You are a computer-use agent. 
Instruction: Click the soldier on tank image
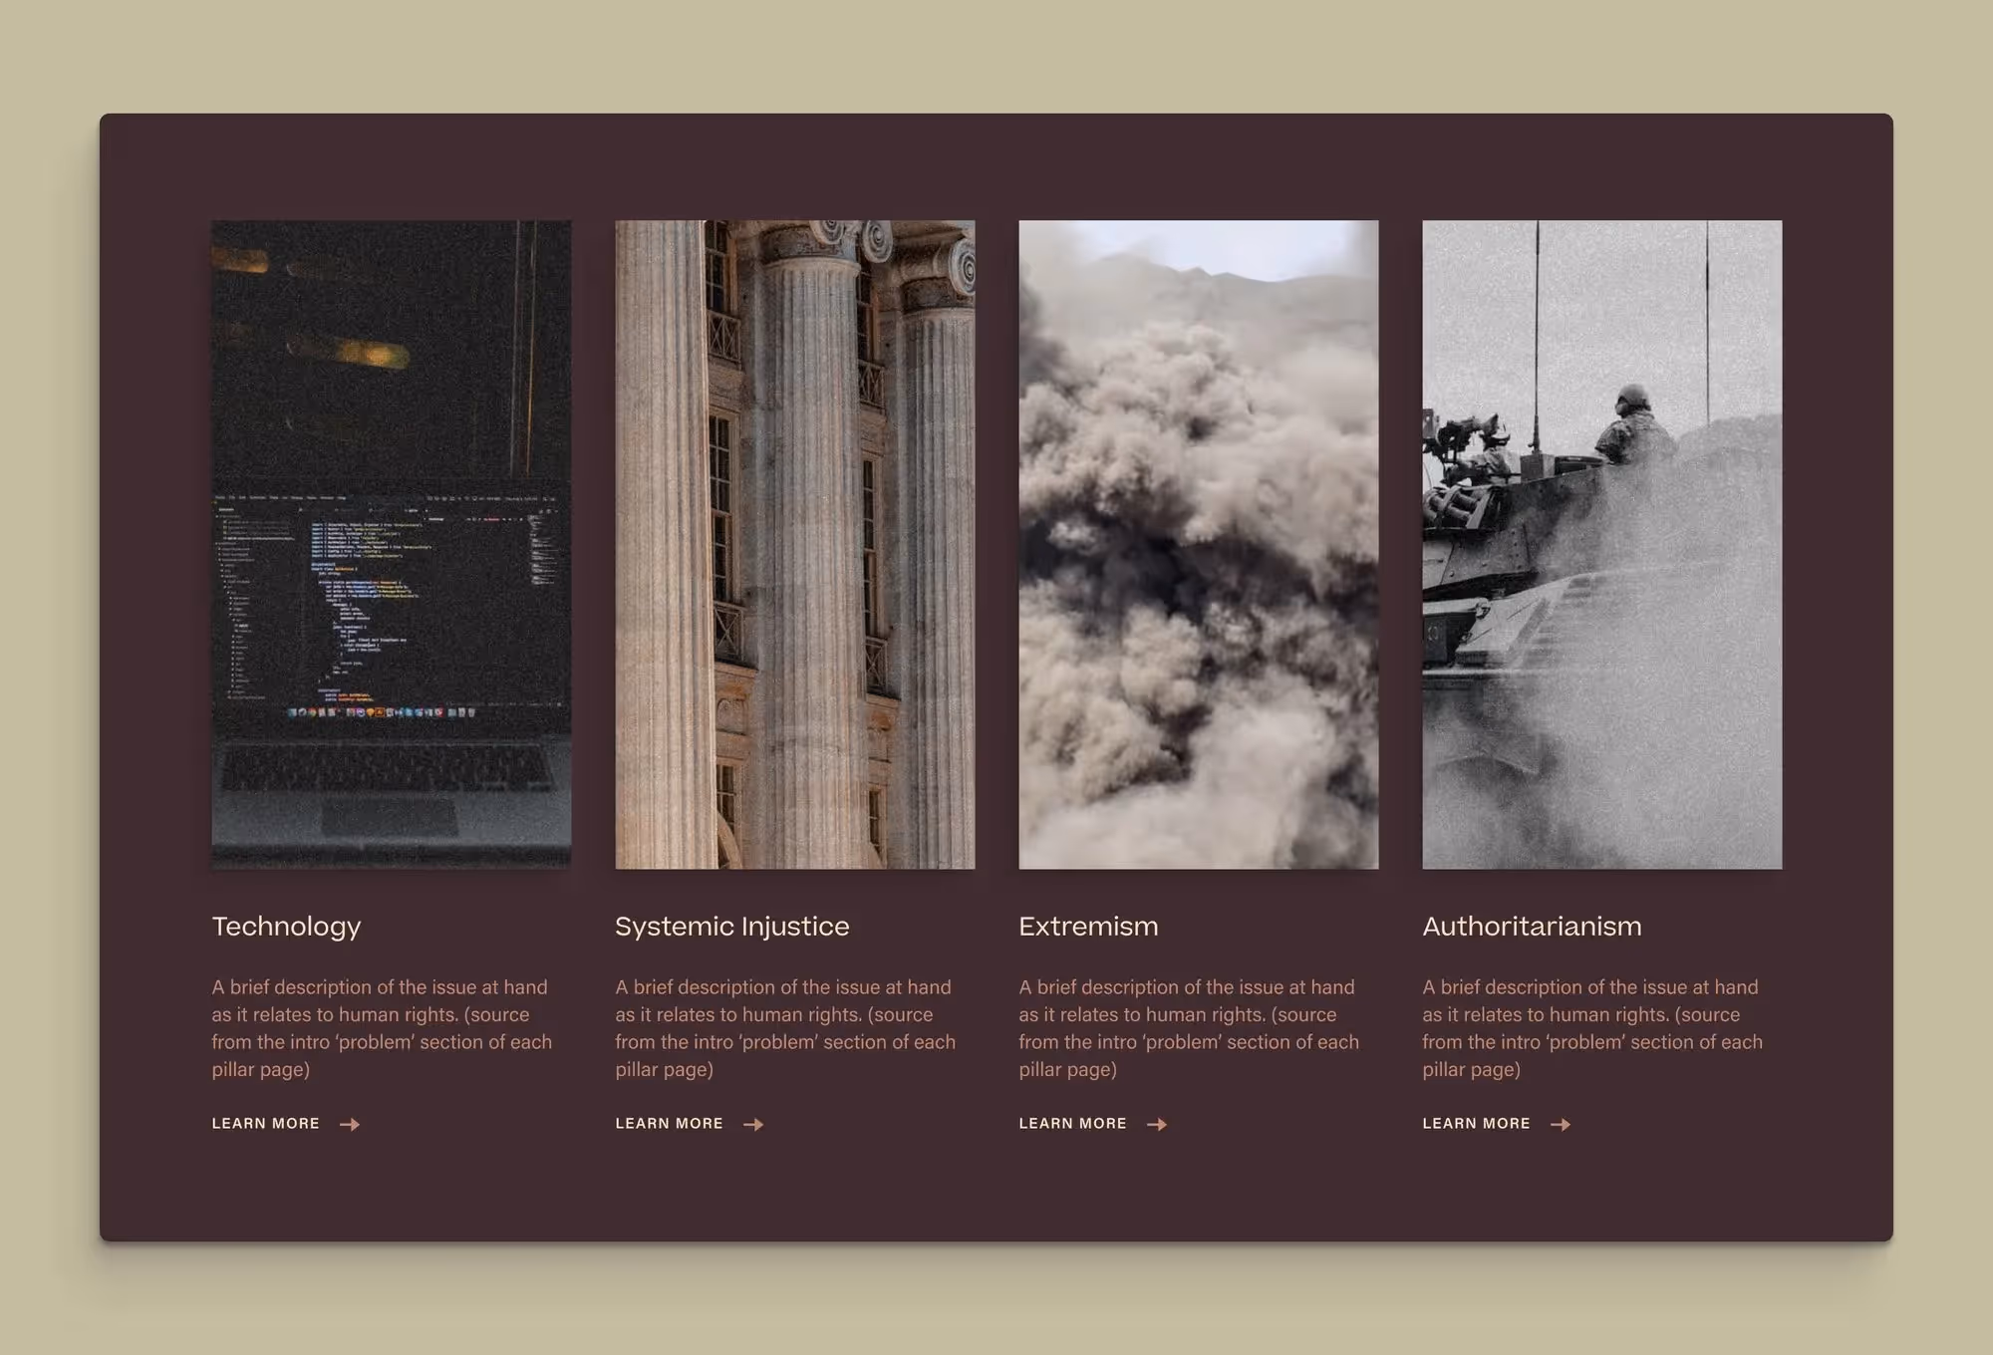(x=1602, y=544)
